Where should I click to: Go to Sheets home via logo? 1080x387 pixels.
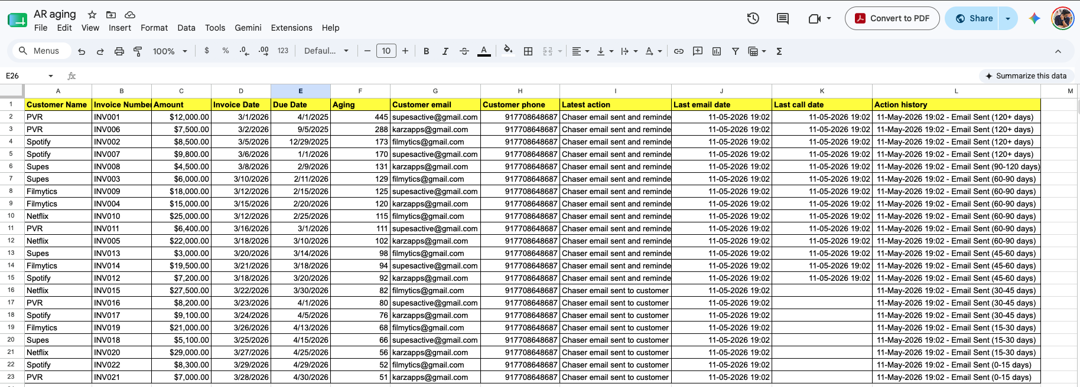pyautogui.click(x=17, y=20)
